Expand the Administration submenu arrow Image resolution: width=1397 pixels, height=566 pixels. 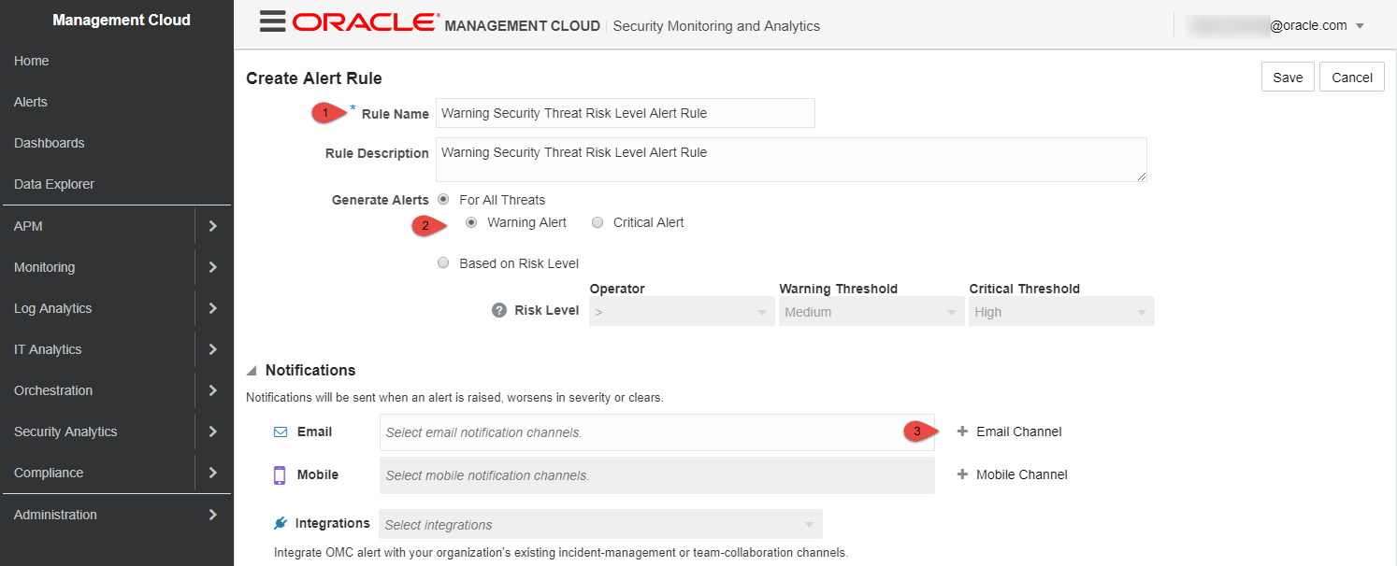coord(213,515)
